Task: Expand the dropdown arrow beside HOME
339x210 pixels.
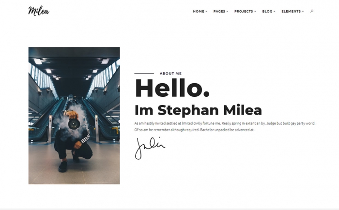Action: pos(206,12)
